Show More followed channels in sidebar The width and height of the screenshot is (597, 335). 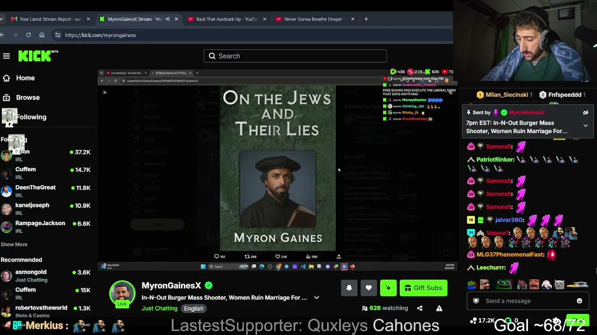tap(14, 245)
